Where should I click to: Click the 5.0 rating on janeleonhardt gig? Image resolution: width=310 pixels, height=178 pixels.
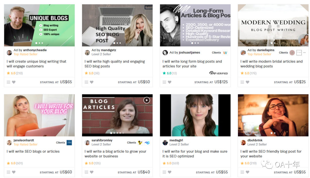click(13, 163)
